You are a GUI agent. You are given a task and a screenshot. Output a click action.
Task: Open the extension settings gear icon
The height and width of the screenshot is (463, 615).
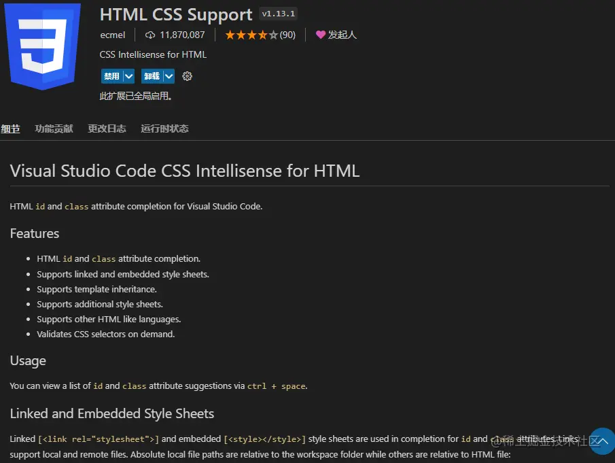[187, 76]
